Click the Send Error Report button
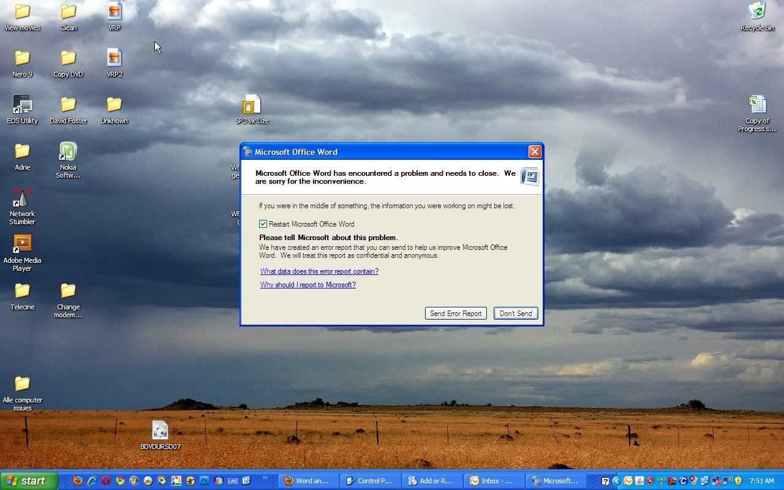Screen dimensions: 784x490 pyautogui.click(x=456, y=314)
